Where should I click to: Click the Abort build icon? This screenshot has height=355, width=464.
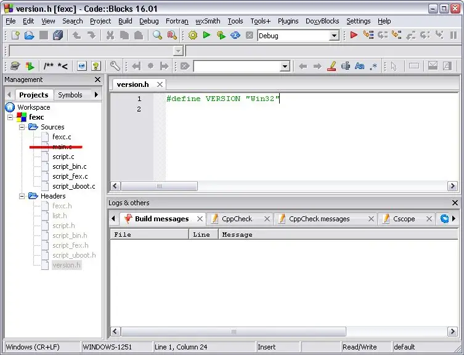[x=250, y=35]
